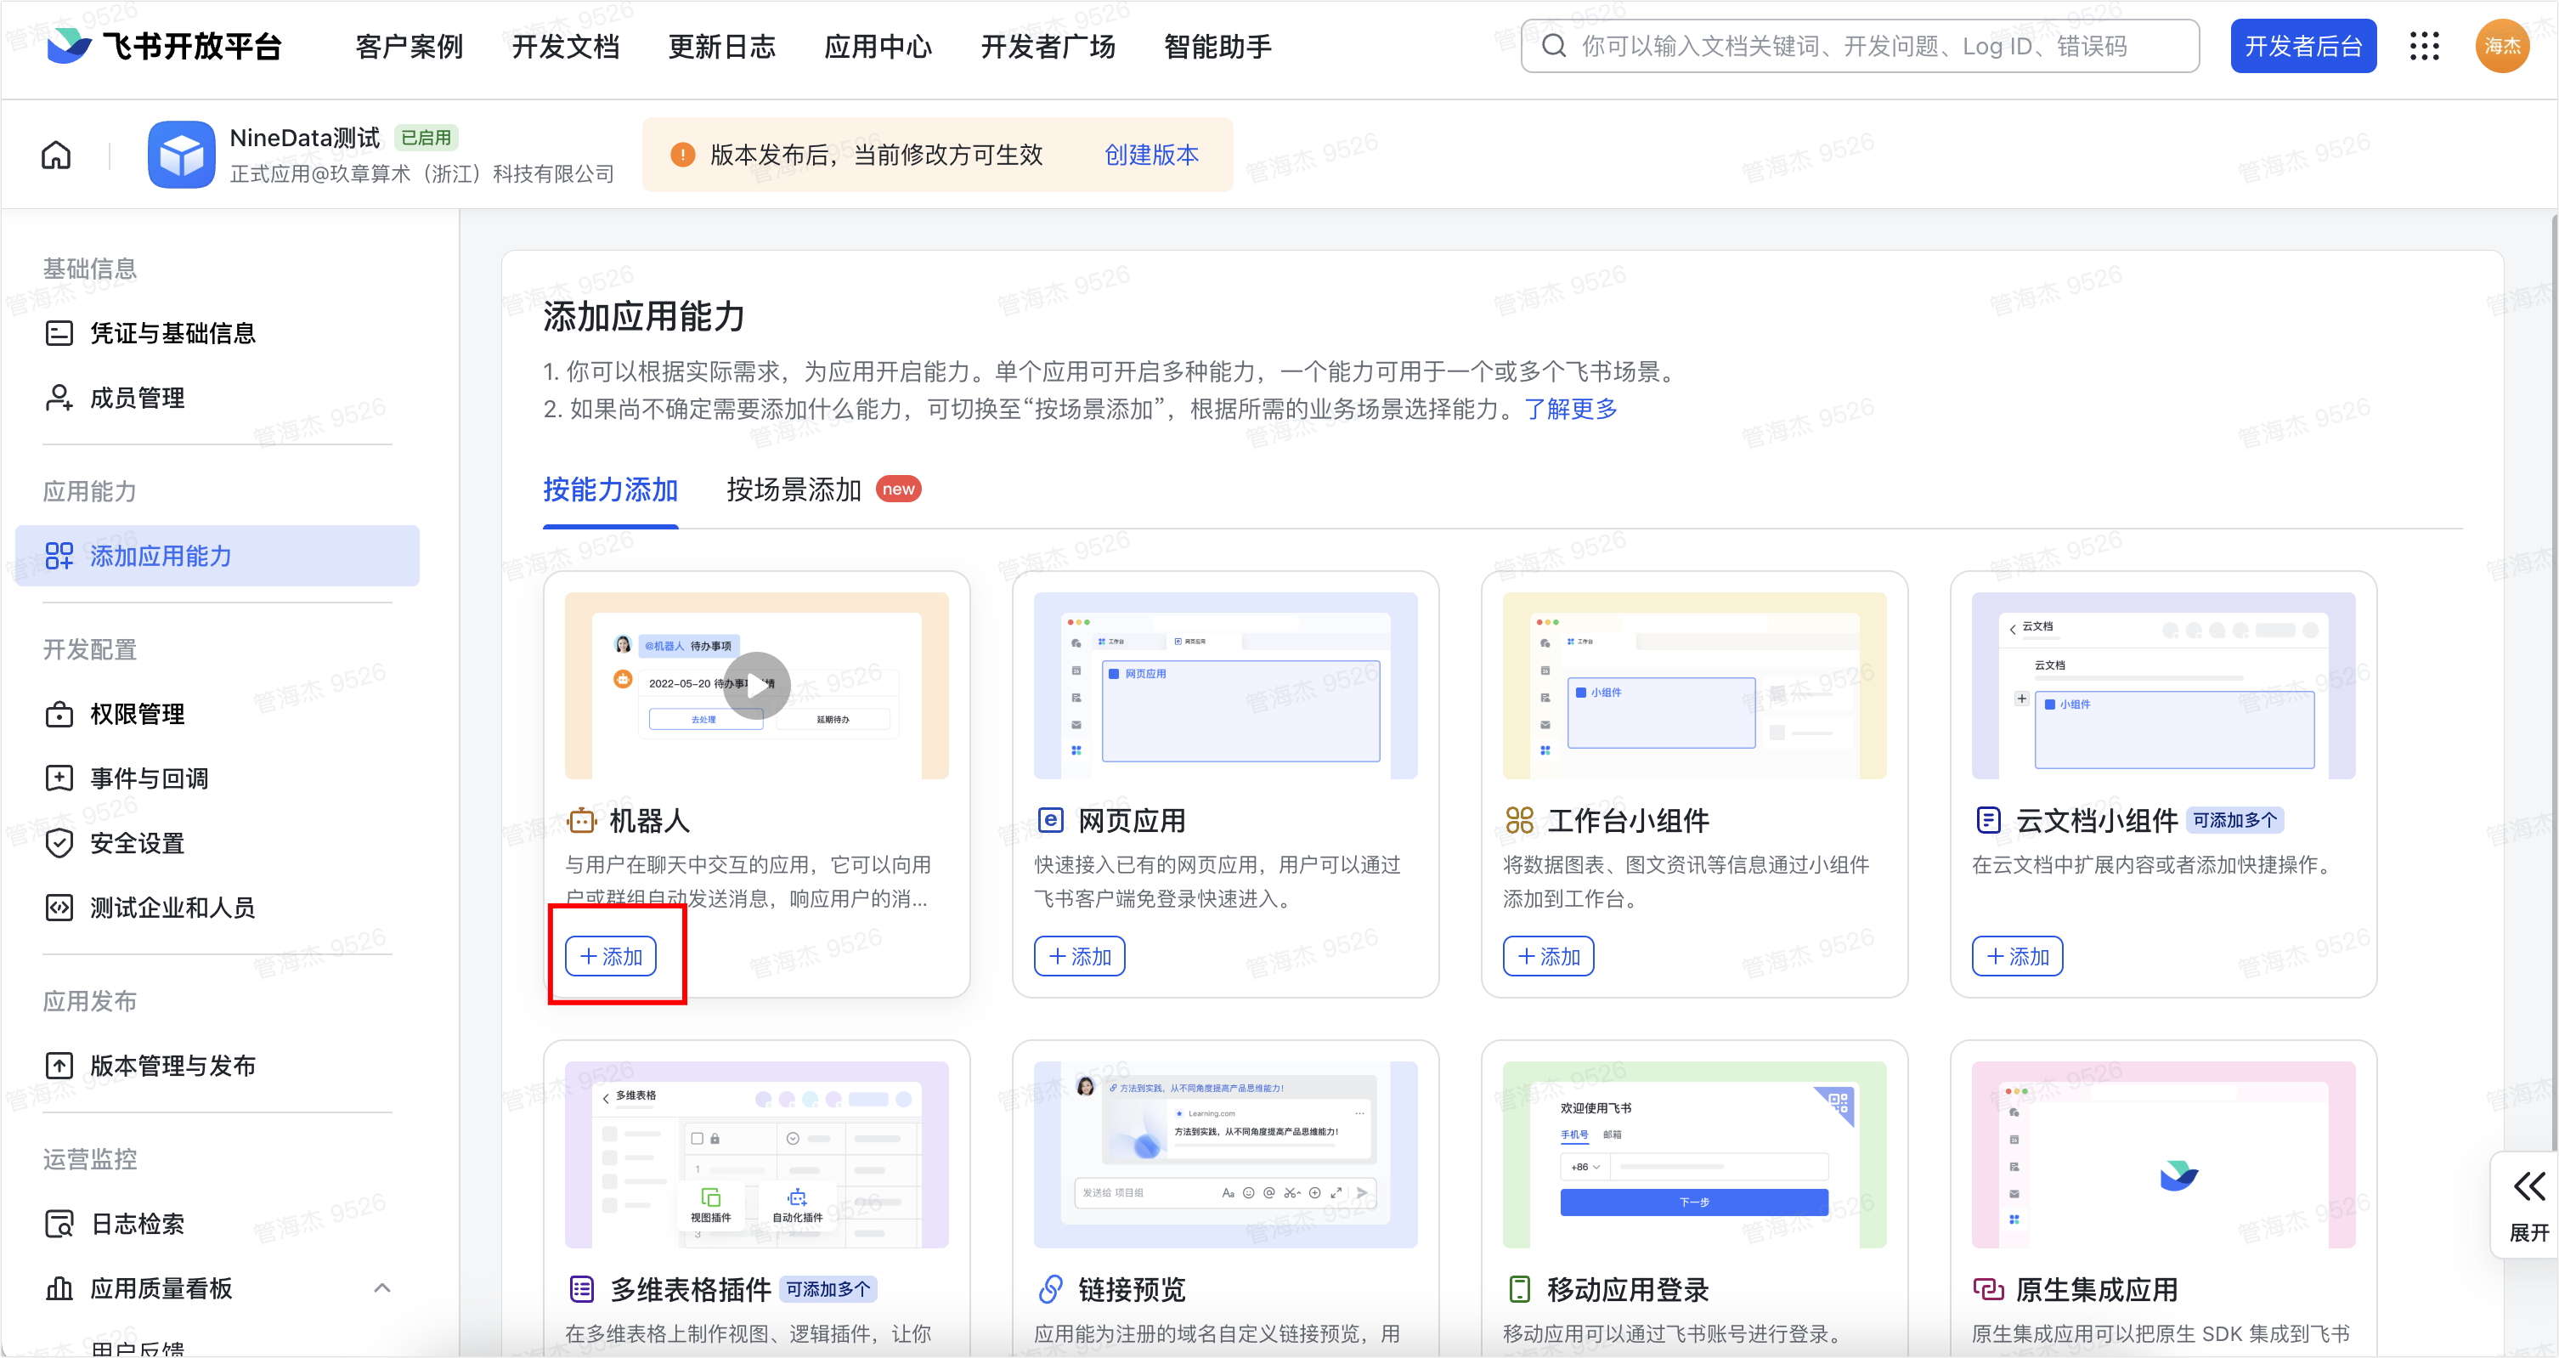Expand the side panel with 展开 arrows
The height and width of the screenshot is (1358, 2559).
tap(2528, 1205)
